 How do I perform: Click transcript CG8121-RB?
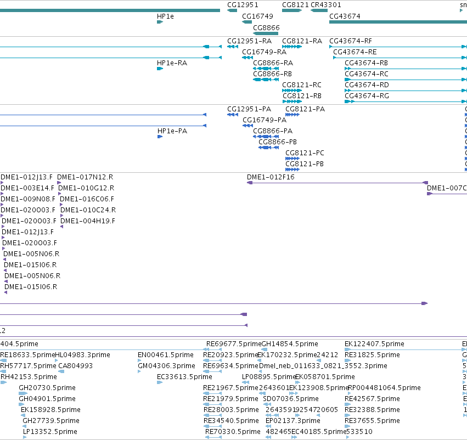coord(302,96)
